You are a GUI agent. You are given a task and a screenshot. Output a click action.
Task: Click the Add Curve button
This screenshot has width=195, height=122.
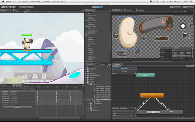click(17, 107)
